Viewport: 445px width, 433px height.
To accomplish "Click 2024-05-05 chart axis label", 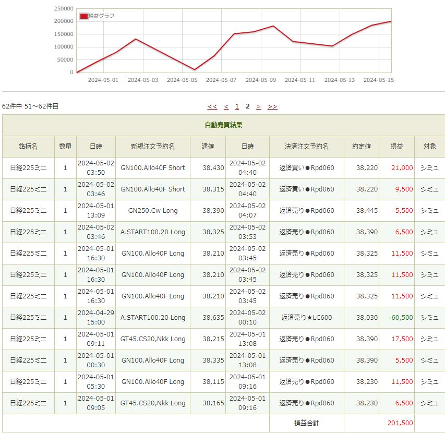I will 182,80.
